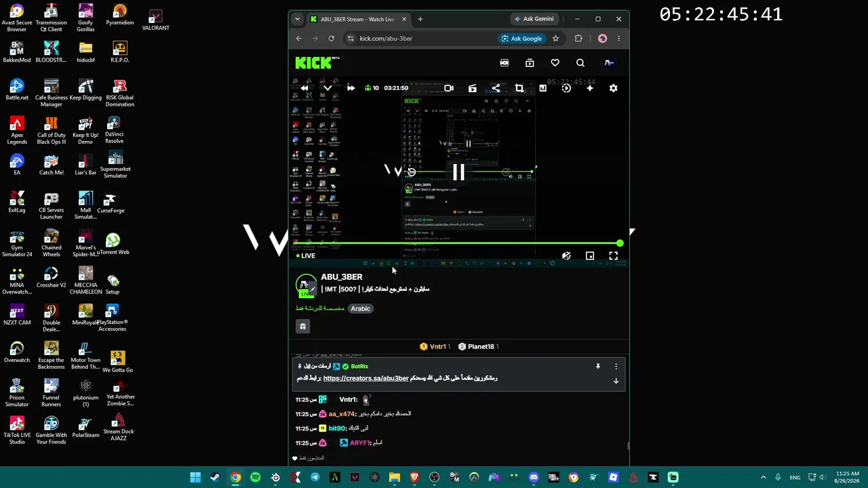
Task: Toggle the crossed-out icon beside picture-in-picture
Action: 566,256
